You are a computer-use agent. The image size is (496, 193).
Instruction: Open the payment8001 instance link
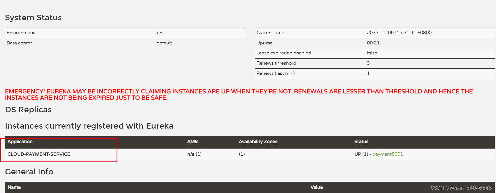(387, 154)
